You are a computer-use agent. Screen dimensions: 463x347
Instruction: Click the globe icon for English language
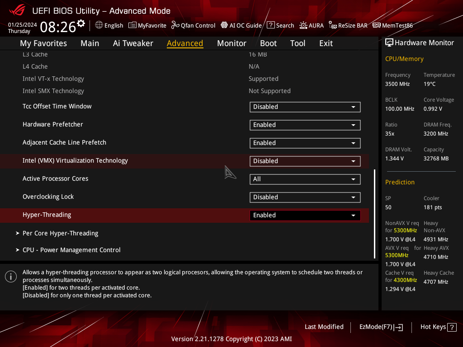click(99, 25)
